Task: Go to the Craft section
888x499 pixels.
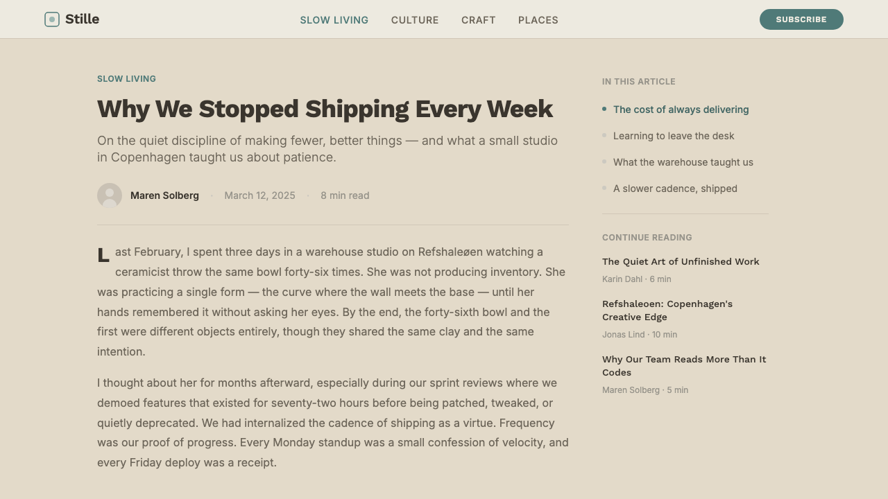Action: tap(479, 20)
